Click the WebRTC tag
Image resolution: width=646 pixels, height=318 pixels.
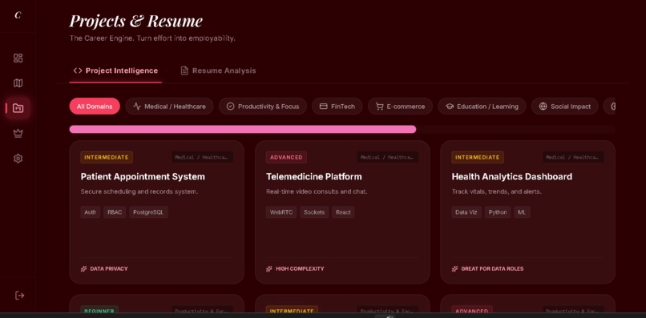(x=281, y=212)
